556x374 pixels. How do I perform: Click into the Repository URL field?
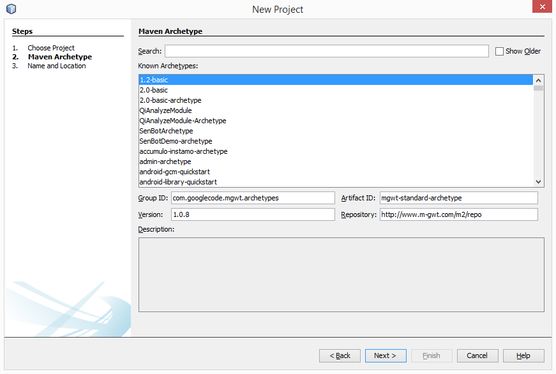pyautogui.click(x=458, y=214)
